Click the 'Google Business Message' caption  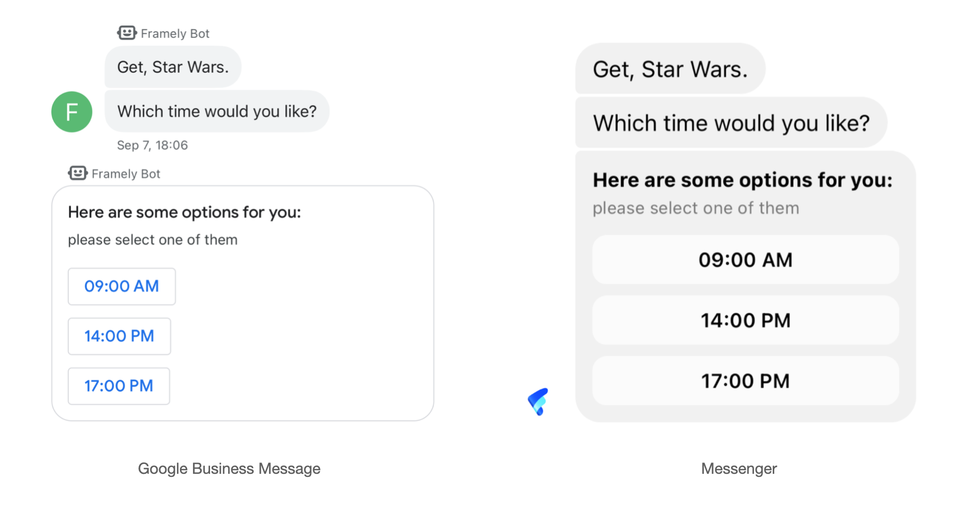point(229,469)
